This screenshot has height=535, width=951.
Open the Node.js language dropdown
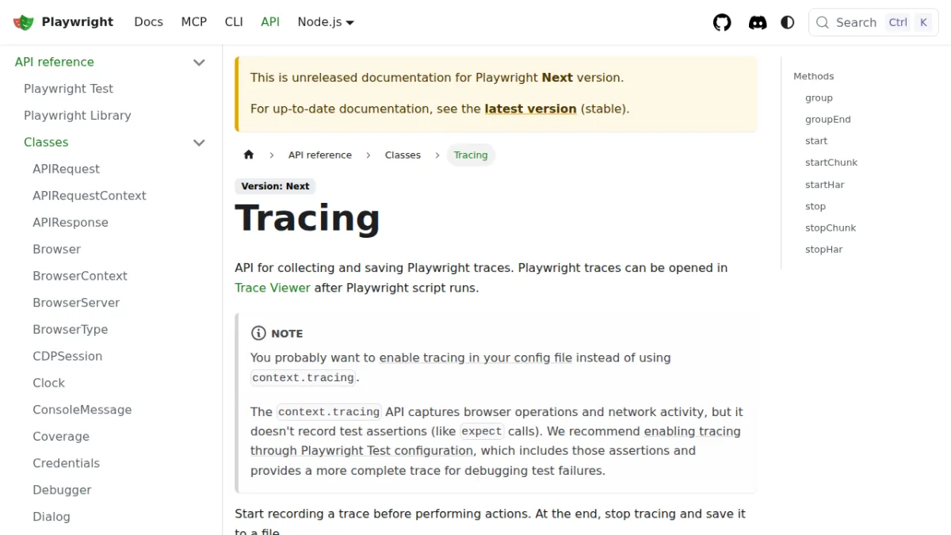coord(326,22)
